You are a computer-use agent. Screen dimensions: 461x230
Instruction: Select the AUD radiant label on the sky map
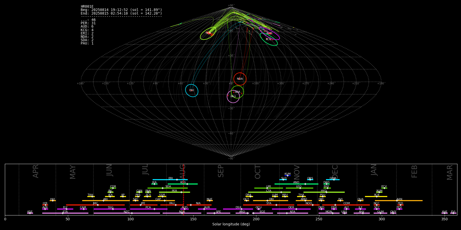pos(269,33)
